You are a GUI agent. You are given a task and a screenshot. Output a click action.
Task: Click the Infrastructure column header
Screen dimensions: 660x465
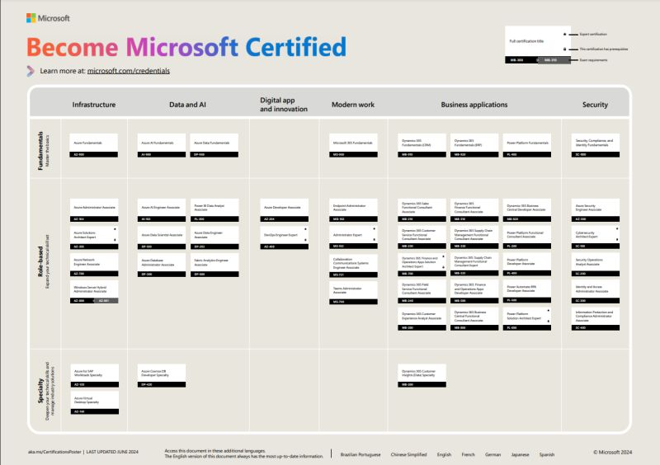[94, 105]
